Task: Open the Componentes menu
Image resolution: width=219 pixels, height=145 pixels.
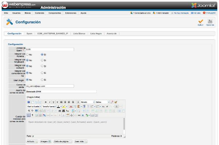Action: pos(55,13)
